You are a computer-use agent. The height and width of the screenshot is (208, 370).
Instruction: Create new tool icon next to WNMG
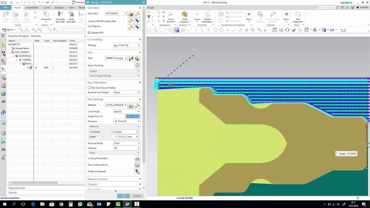click(x=131, y=59)
